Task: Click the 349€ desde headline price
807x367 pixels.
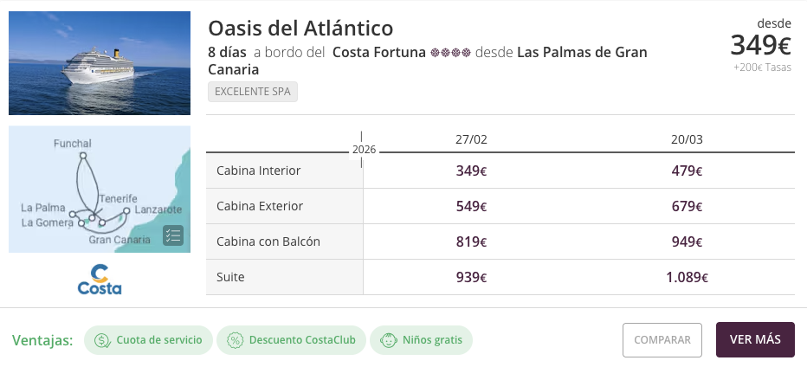Action: pos(761,44)
